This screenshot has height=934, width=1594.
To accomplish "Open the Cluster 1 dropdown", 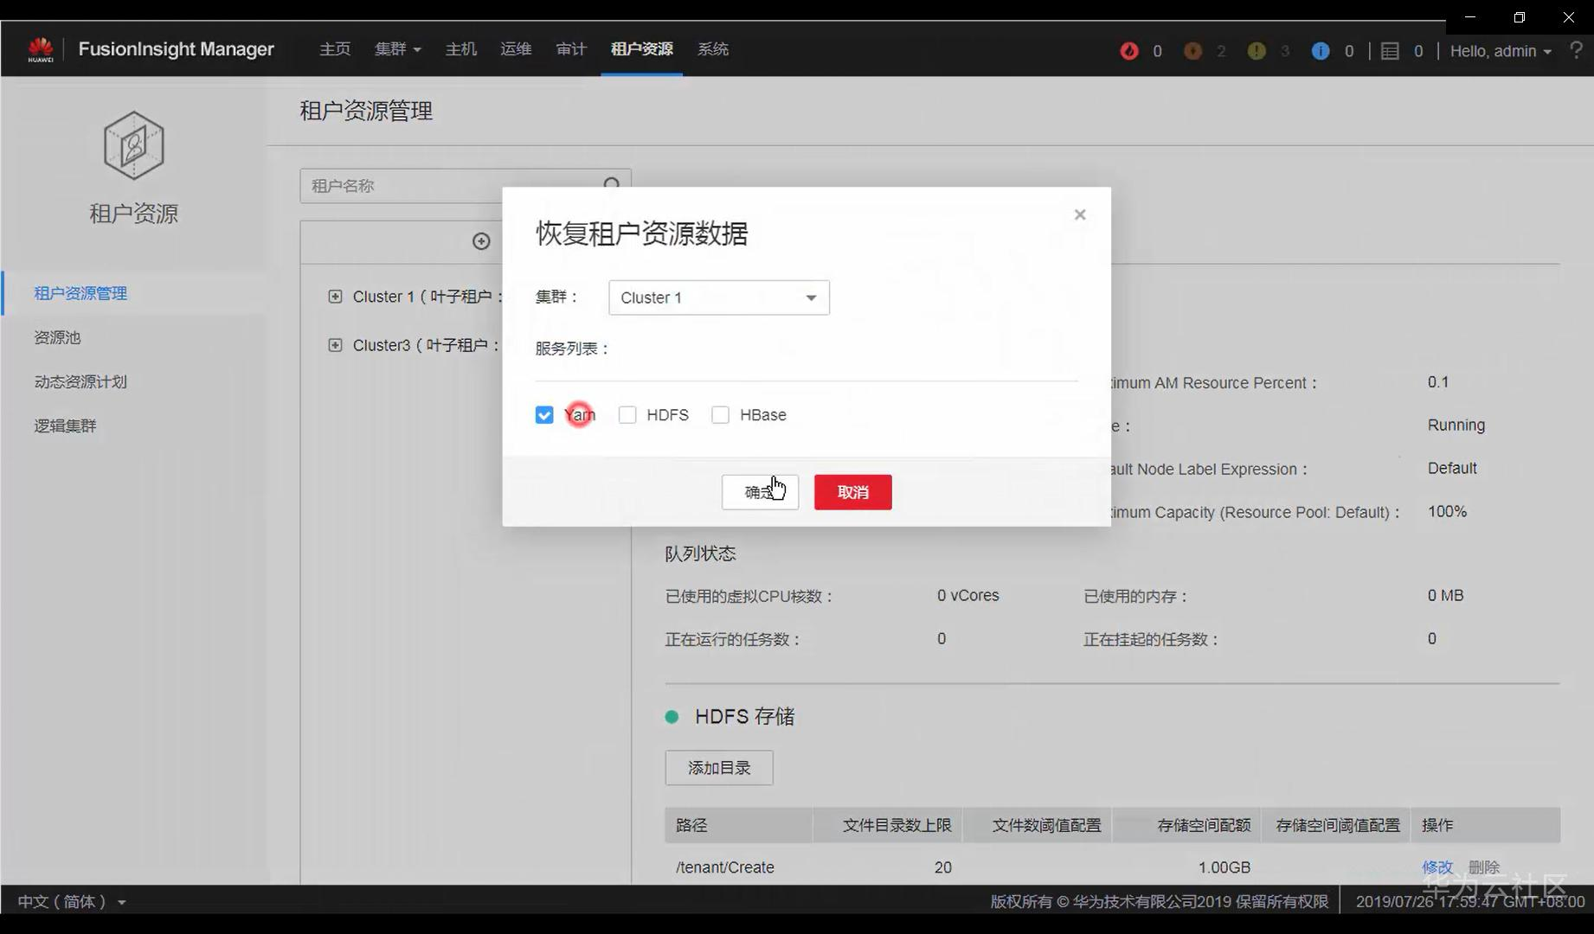I will coord(719,297).
